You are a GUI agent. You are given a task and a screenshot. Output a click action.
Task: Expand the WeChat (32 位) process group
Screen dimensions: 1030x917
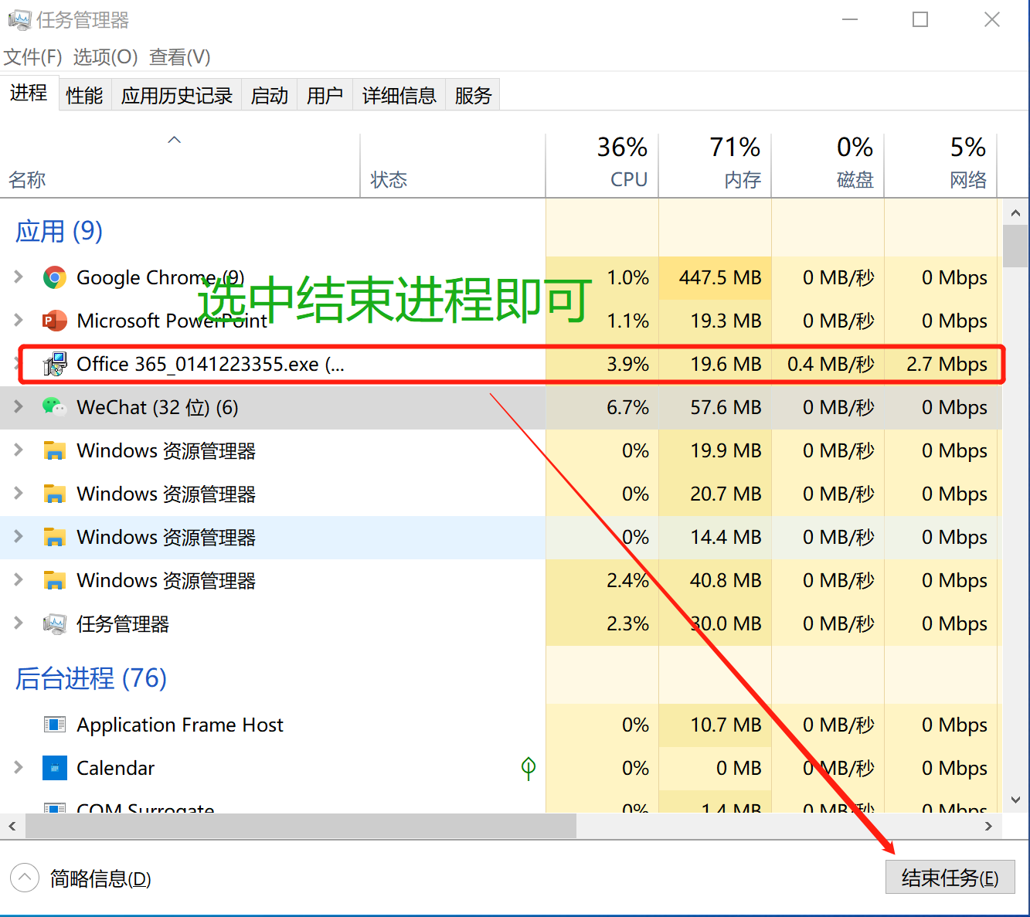[19, 406]
